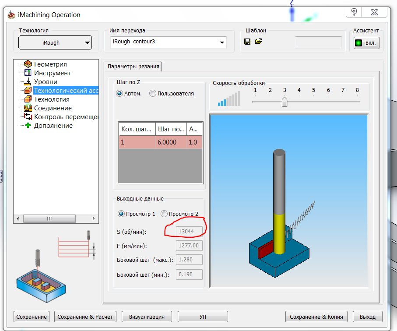This screenshot has height=331, width=397.
Task: Click the step-down levels diagram
Action: click(x=77, y=245)
